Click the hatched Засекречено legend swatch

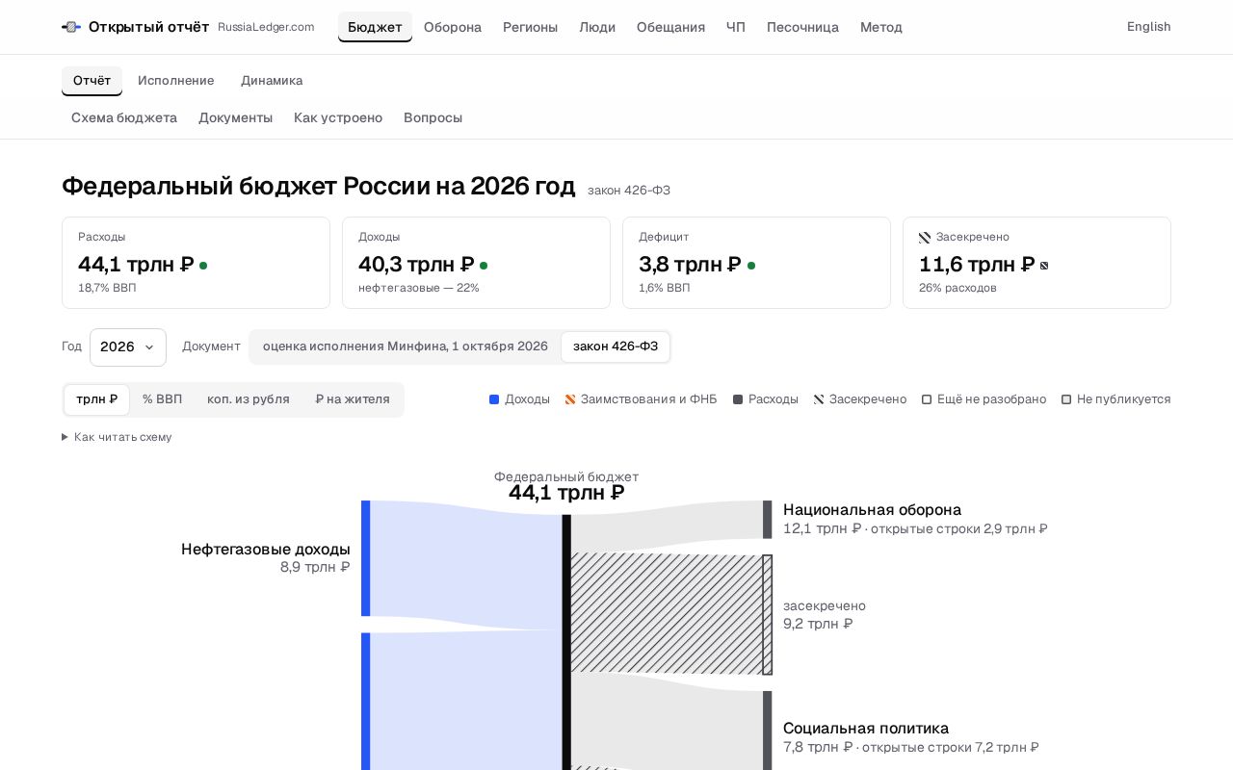(819, 399)
